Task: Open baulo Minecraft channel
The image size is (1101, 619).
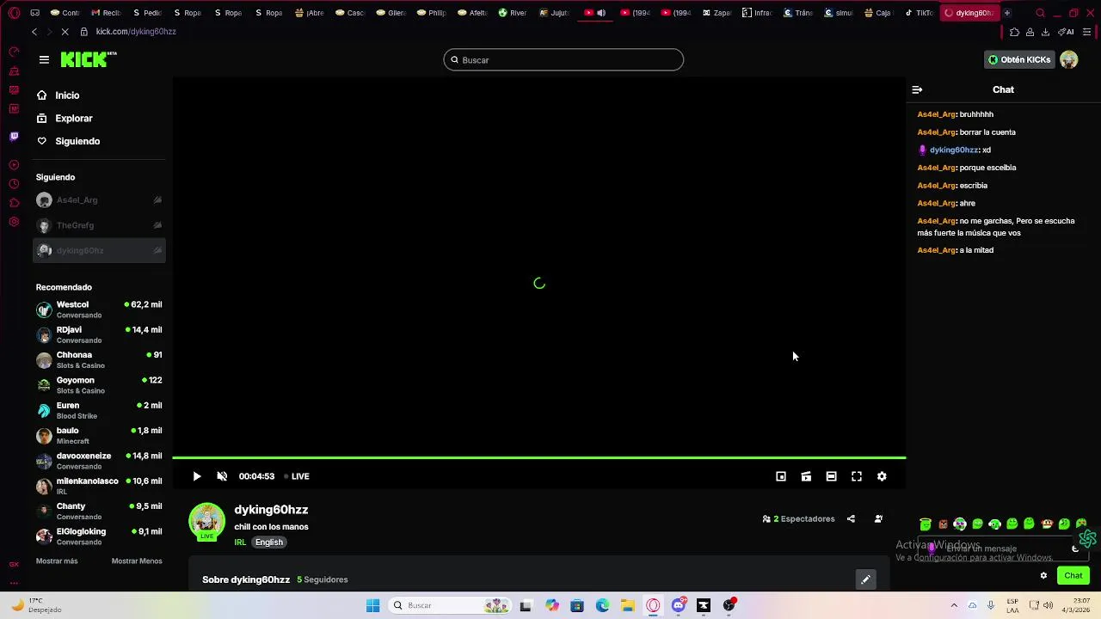Action: click(x=99, y=435)
